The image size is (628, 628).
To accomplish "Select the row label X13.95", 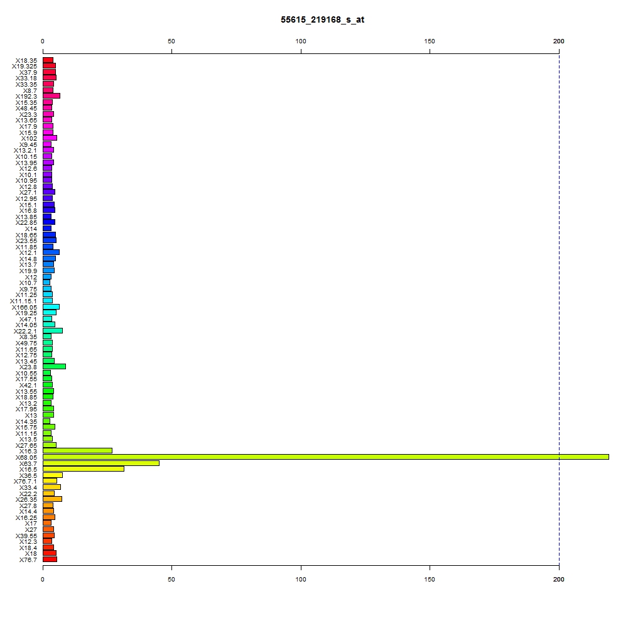I will (x=26, y=163).
